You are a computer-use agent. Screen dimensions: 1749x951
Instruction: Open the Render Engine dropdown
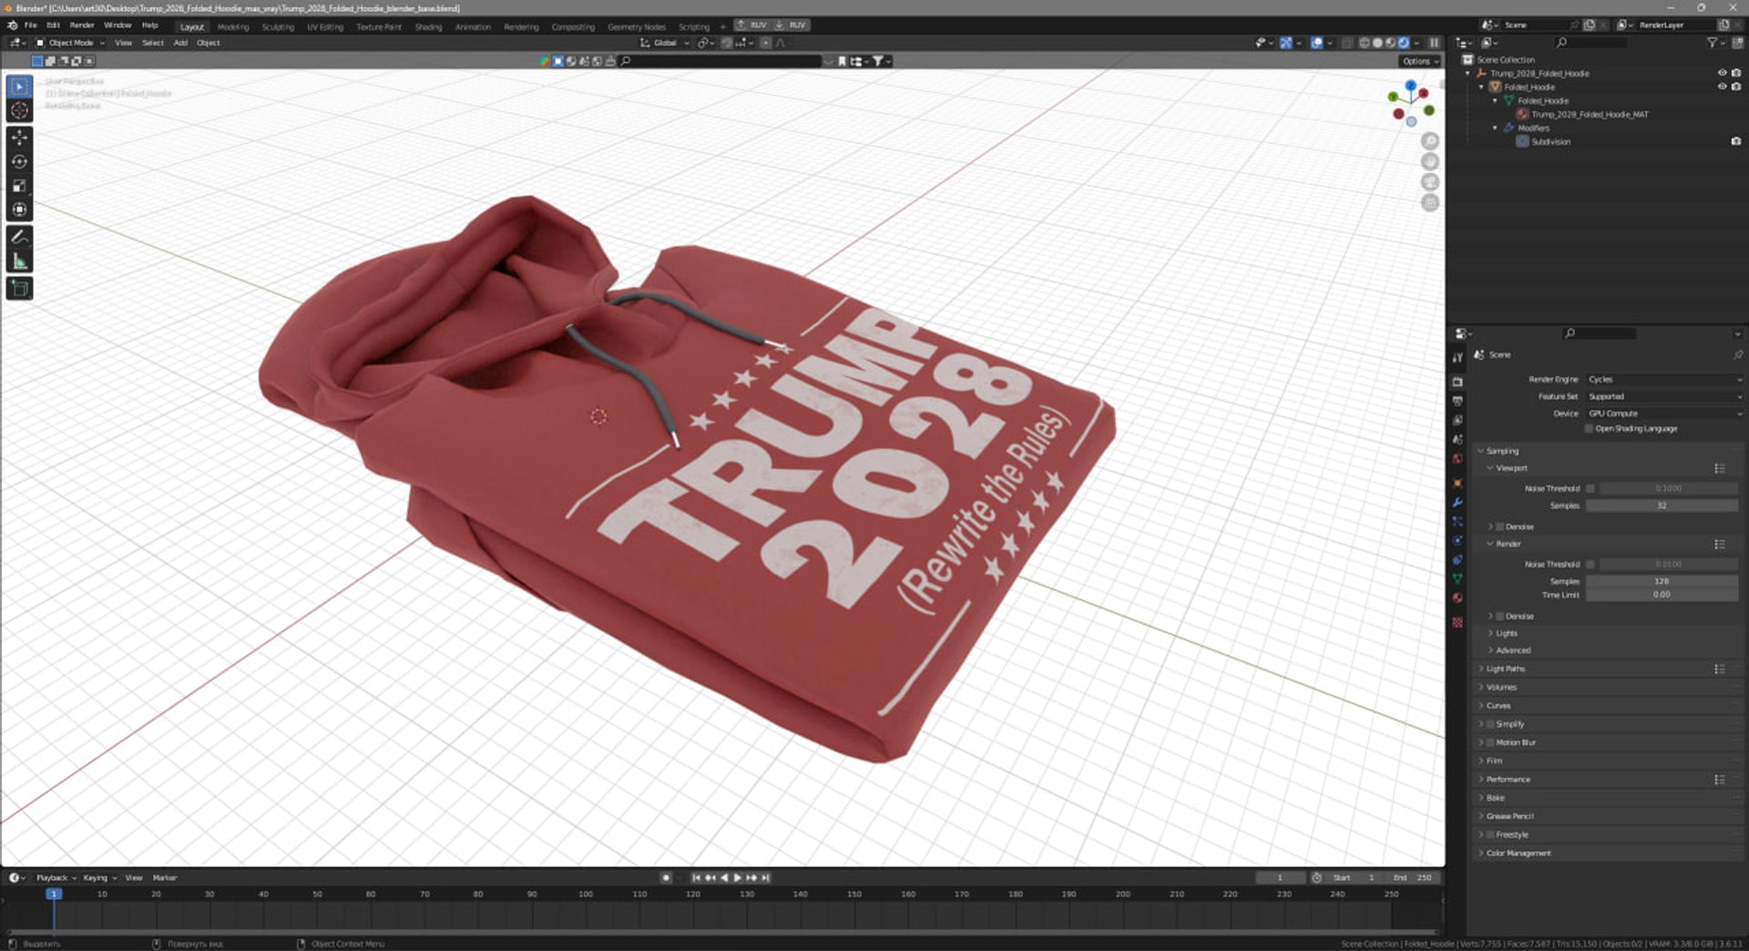(1664, 379)
